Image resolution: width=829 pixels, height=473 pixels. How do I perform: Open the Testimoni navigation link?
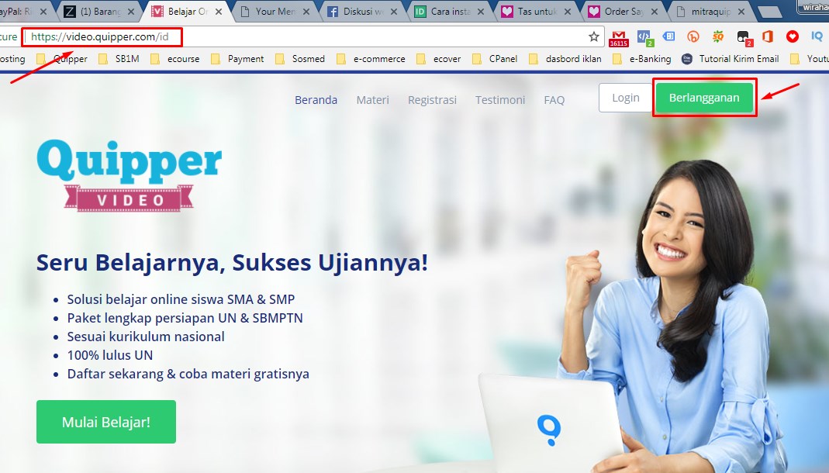pos(500,100)
